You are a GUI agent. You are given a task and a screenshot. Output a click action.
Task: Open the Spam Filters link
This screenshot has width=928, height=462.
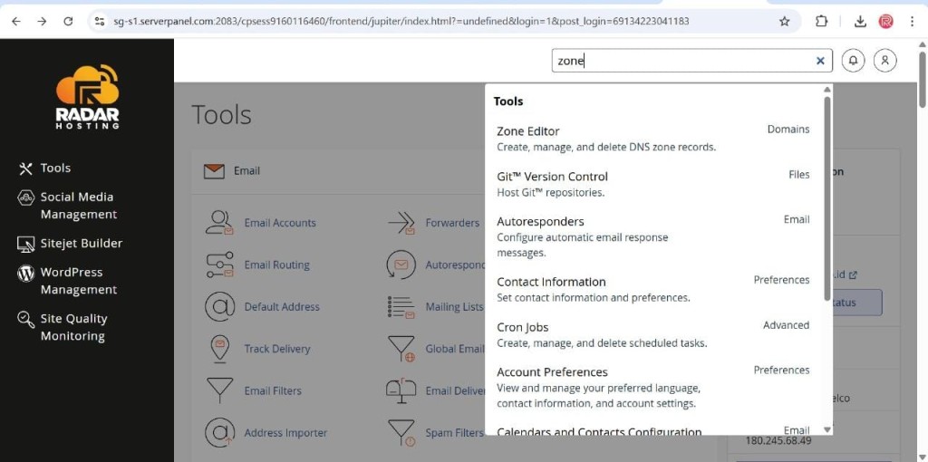click(x=454, y=433)
